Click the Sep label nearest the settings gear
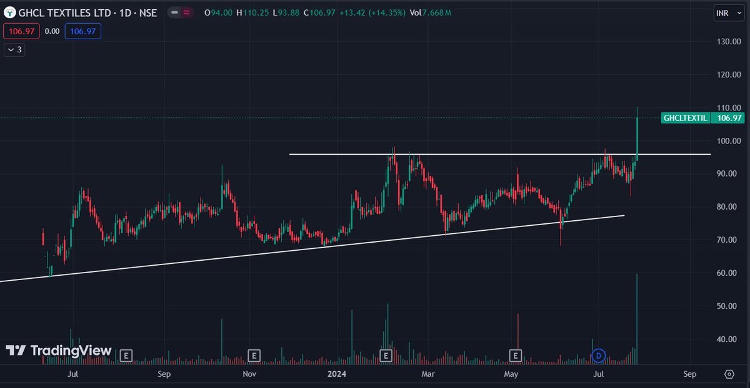Screen dimensions: 750x388 (x=689, y=374)
